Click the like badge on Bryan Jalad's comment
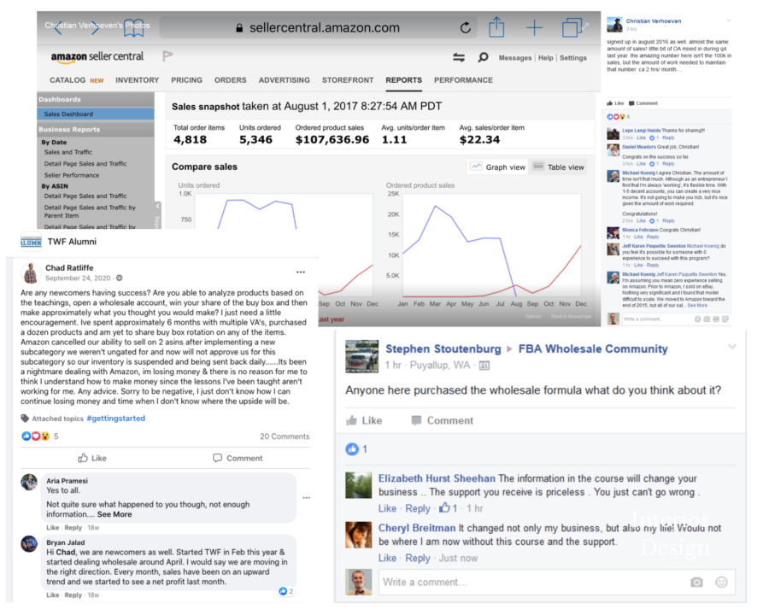The image size is (769, 615). (286, 591)
